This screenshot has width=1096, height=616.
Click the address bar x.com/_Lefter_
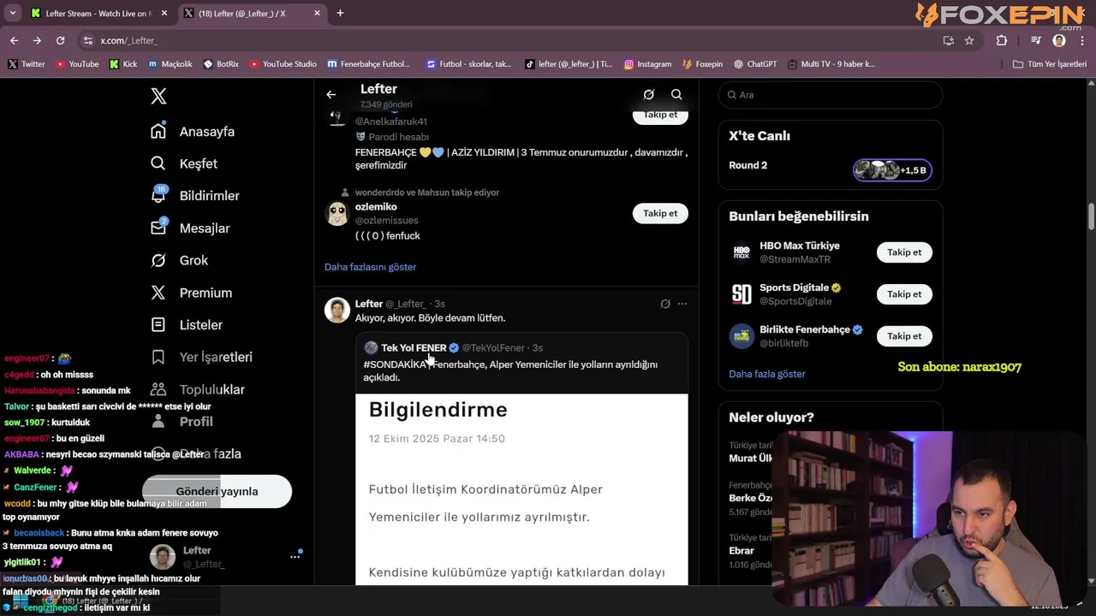(514, 40)
